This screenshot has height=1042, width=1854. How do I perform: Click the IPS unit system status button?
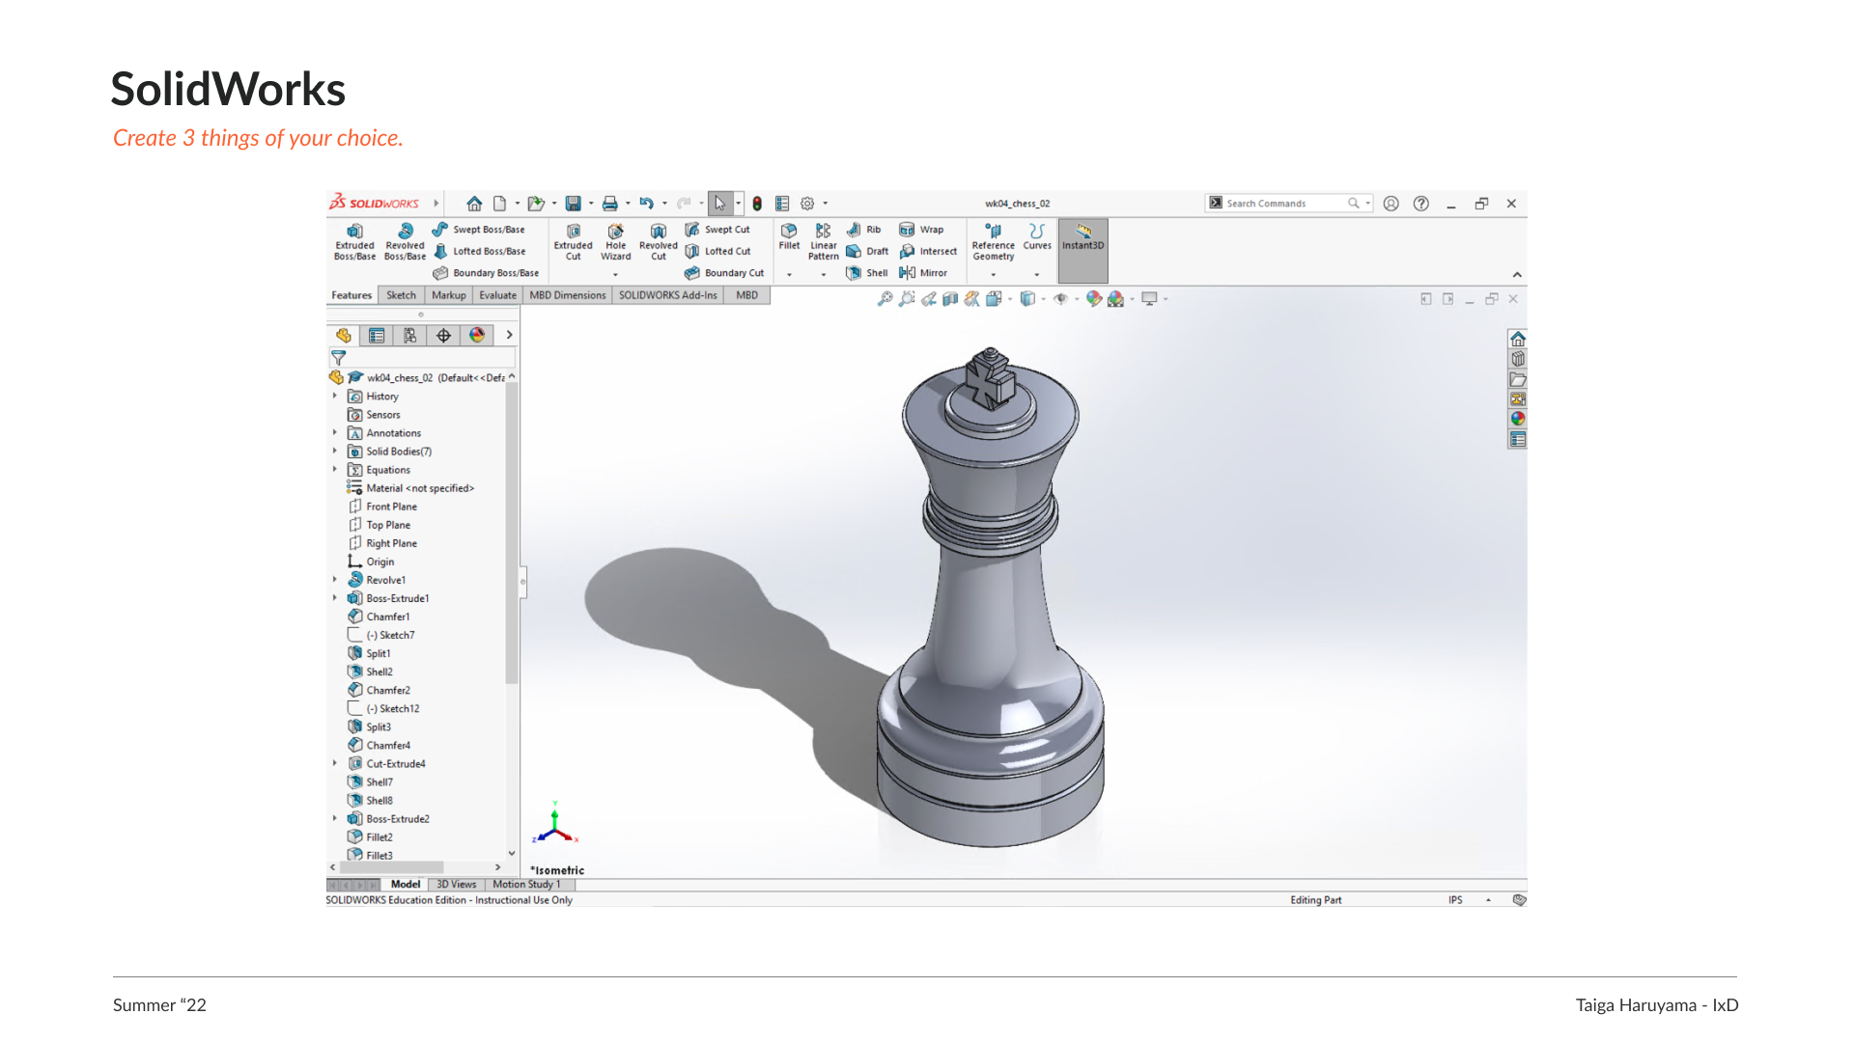click(x=1455, y=900)
